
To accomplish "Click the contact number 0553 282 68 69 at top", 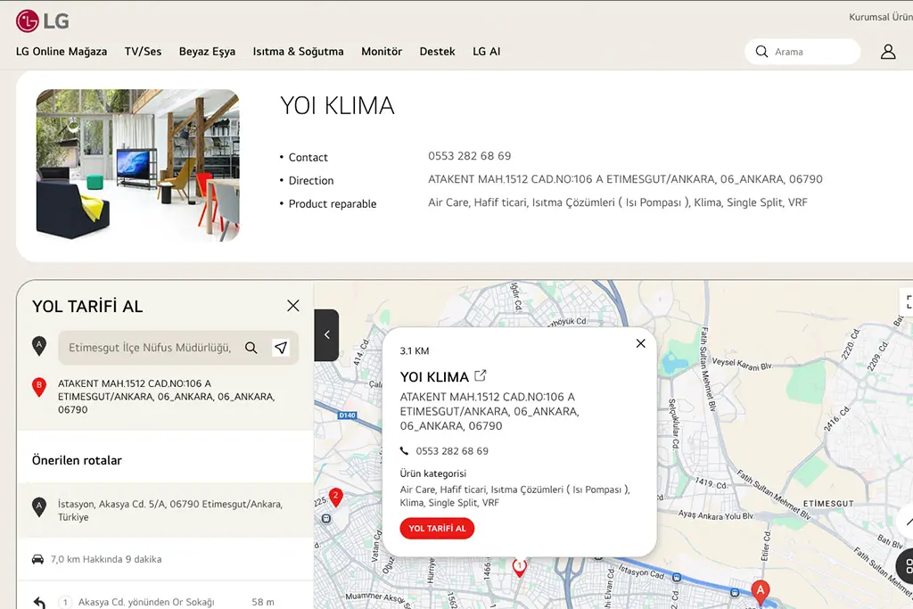I will click(469, 156).
